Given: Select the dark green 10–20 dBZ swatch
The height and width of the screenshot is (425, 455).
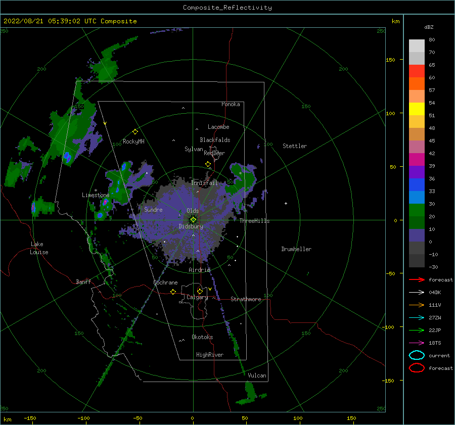Looking at the screenshot, I should 417,223.
